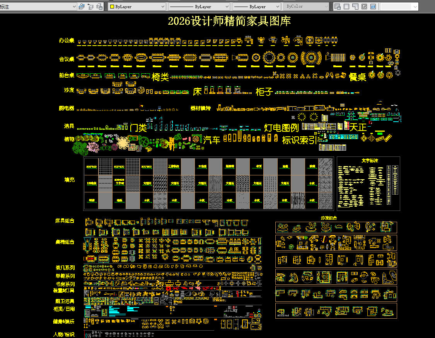The image size is (435, 338).
Task: Select the 汽车 label text
Action: point(212,139)
